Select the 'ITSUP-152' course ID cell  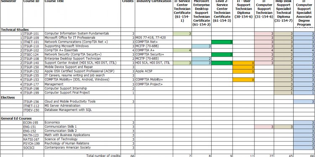pos(33,72)
